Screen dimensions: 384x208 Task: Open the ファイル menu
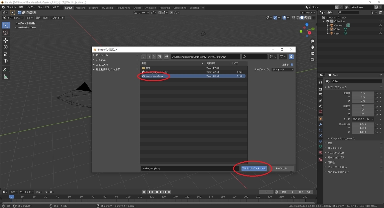11,7
